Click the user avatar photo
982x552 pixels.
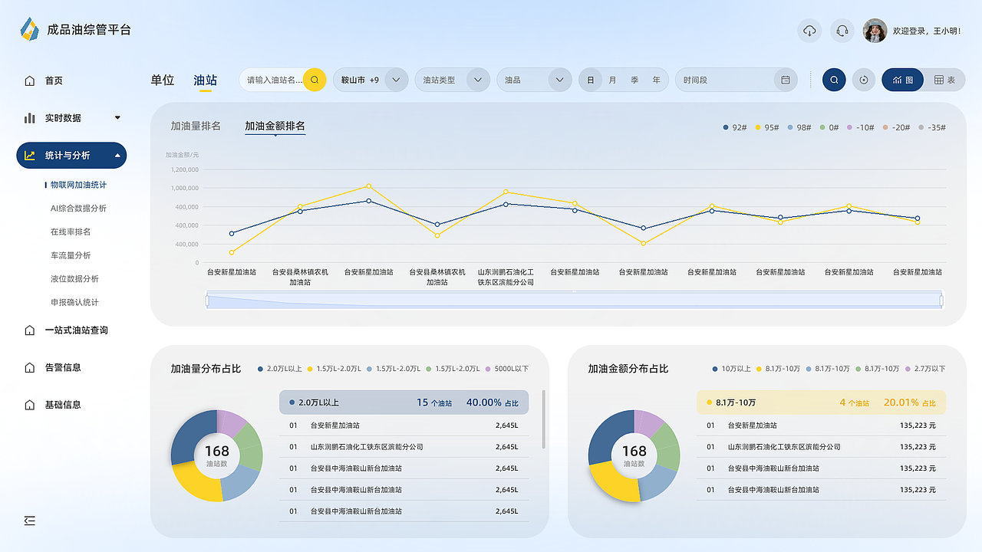coord(875,31)
